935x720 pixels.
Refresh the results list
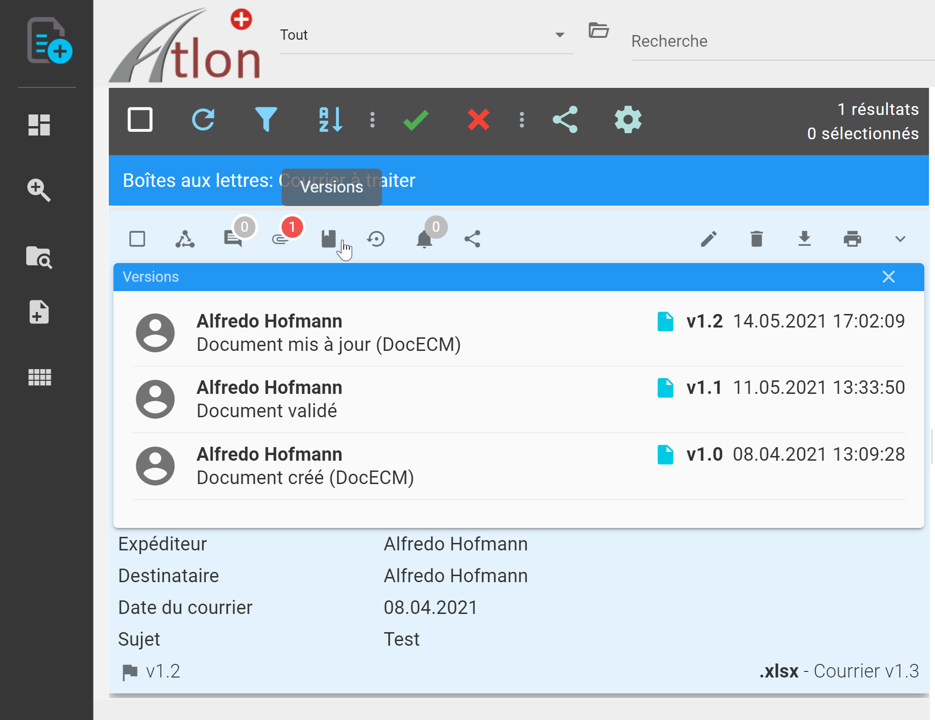[x=204, y=120]
